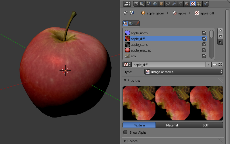Viewport: 230px width, 144px height.
Task: Select the apple_stensil texture slot
Action: point(166,44)
